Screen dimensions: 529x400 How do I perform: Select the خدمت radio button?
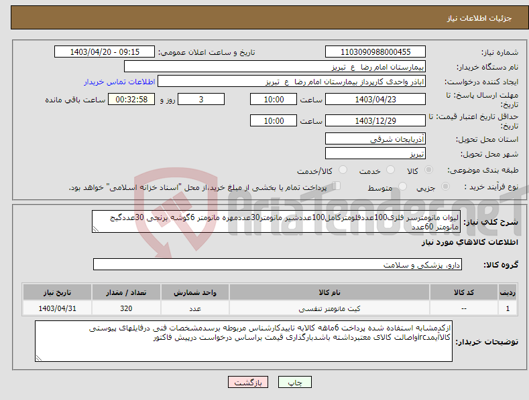(x=390, y=170)
